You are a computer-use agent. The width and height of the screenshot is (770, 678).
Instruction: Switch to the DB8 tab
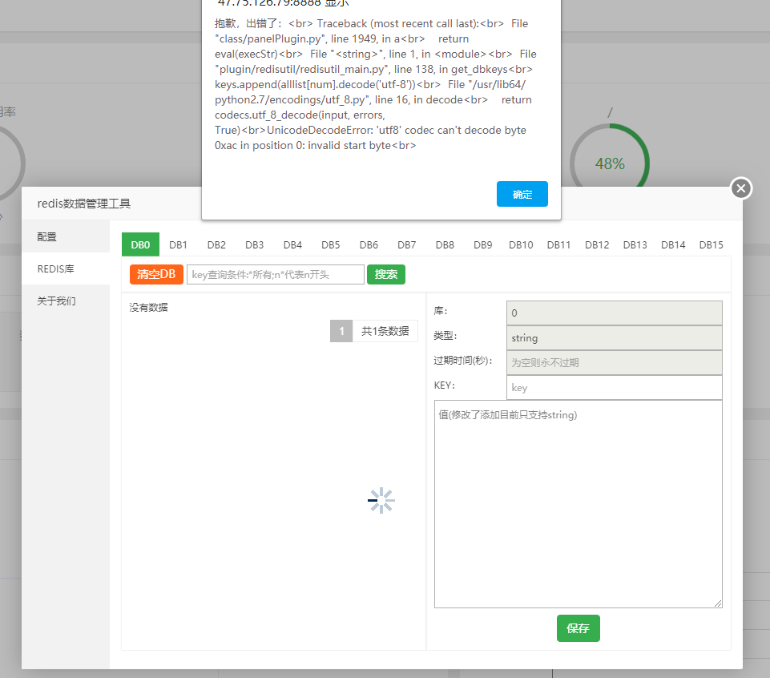click(x=445, y=244)
